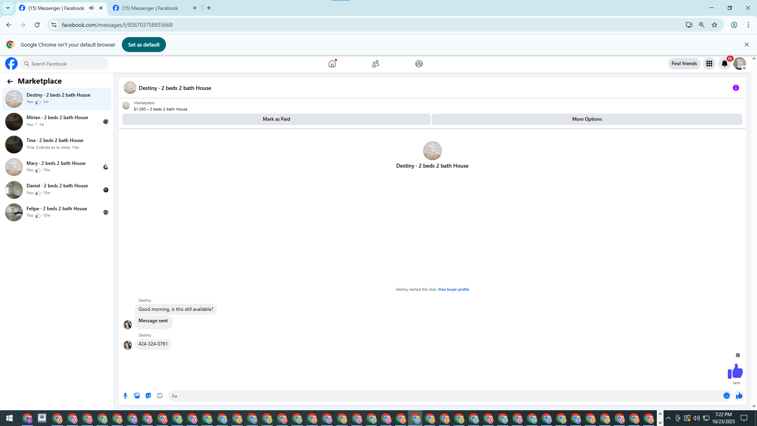Send a thumbs-up like from composer

pos(739,396)
